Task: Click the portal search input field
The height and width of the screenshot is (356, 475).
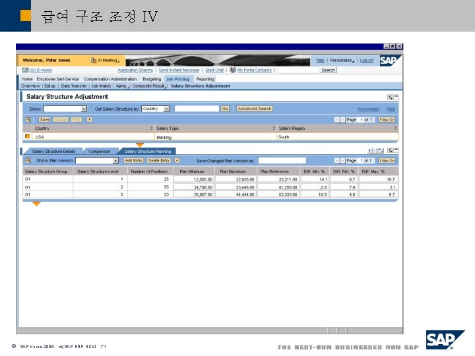Action: pos(298,70)
